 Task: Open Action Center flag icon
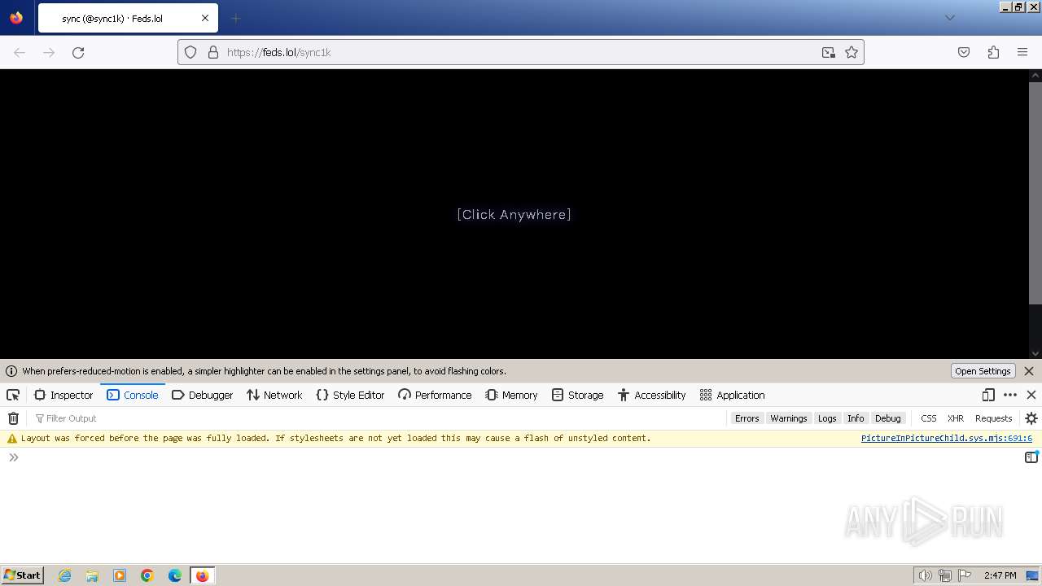pos(965,575)
